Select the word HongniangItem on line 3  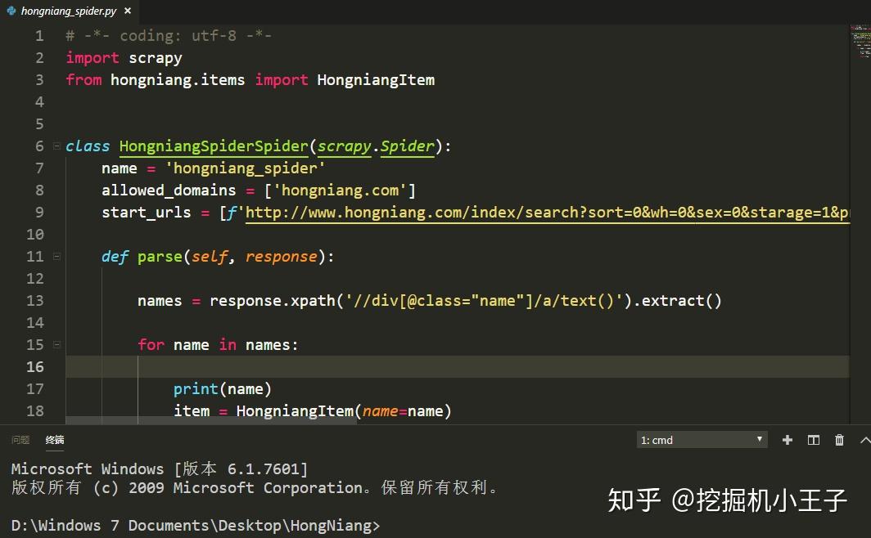point(376,79)
